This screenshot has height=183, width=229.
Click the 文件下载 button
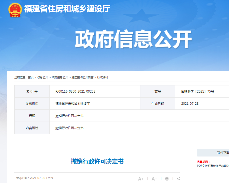[x=213, y=153]
